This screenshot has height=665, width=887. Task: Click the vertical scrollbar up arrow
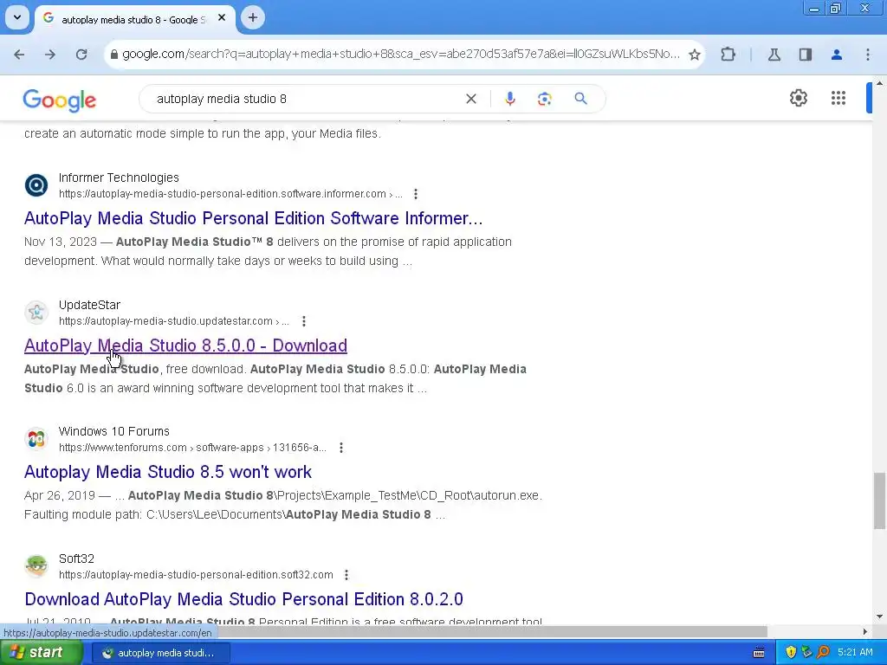coord(879,84)
